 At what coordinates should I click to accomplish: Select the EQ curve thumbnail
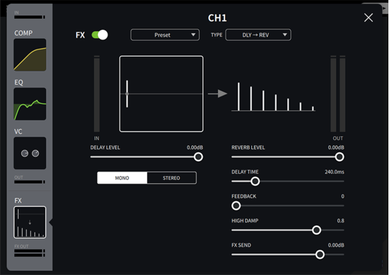[x=30, y=104]
